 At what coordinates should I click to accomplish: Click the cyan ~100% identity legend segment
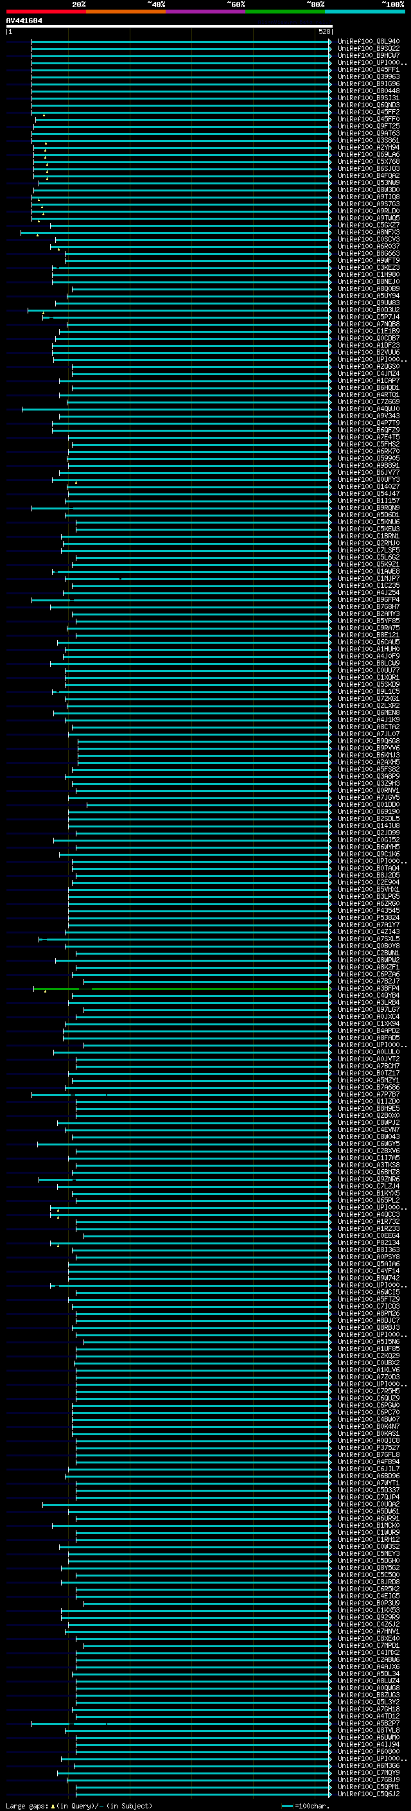[x=365, y=12]
